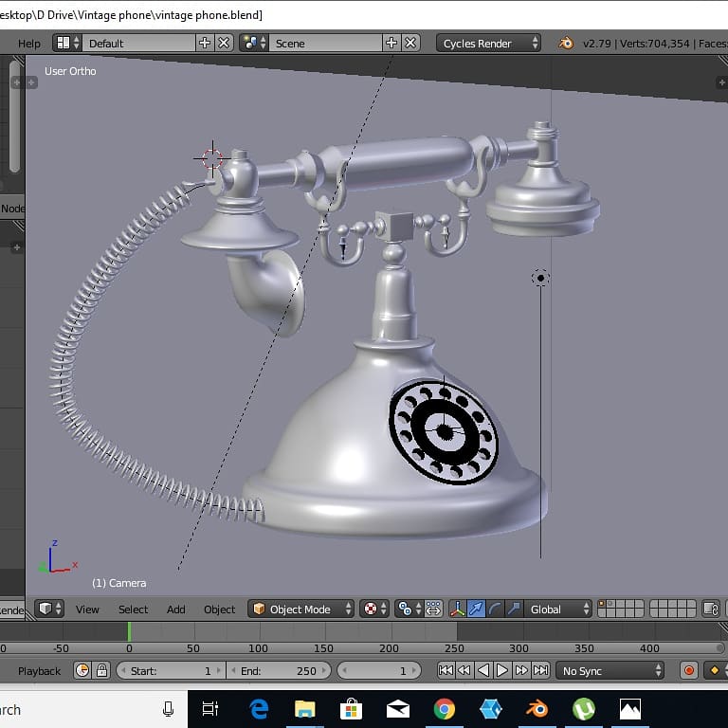Viewport: 728px width, 728px height.
Task: Jump to the last frame
Action: 540,670
